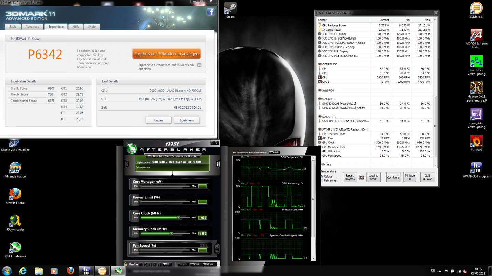Click the Core Voltage slider track
Viewport: 492px width, 276px height.
click(165, 186)
